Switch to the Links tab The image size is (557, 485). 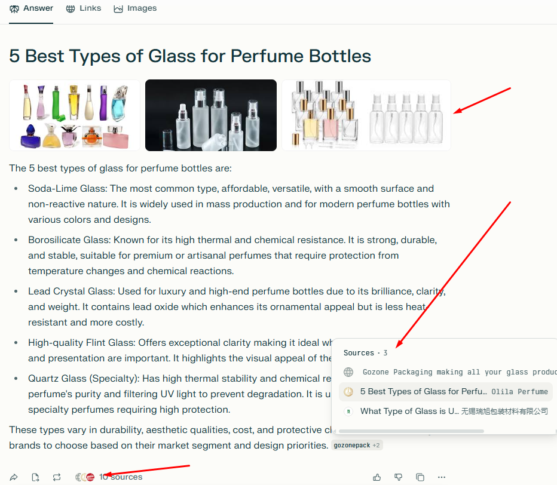pos(84,8)
